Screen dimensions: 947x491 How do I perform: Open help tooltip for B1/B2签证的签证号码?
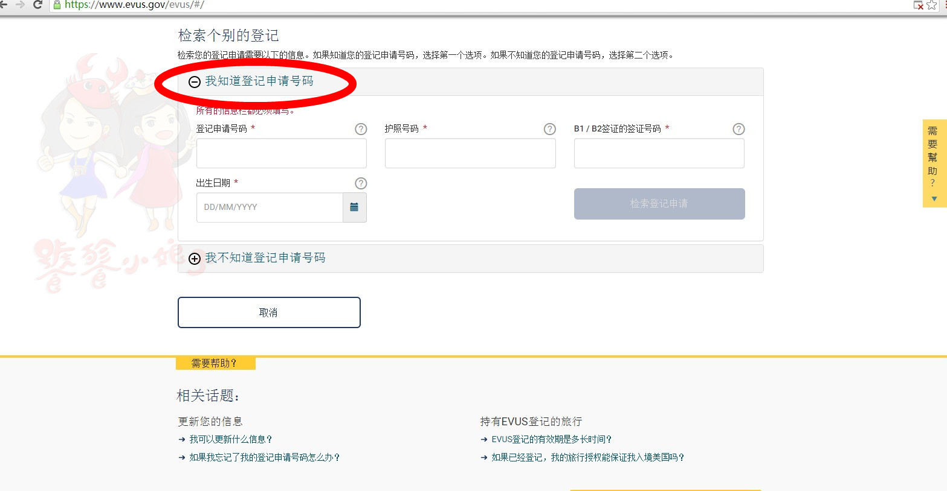click(739, 128)
